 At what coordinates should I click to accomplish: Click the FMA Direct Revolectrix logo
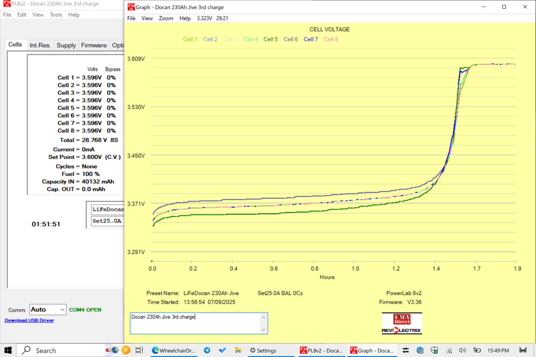point(401,324)
